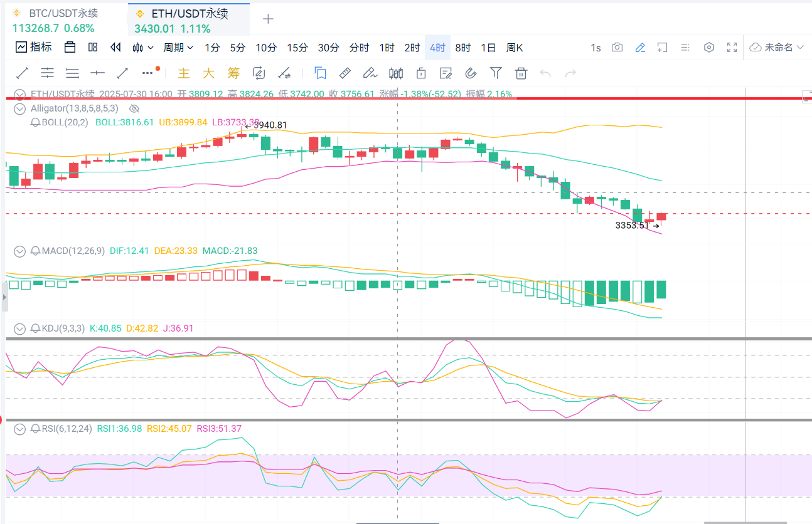Click the blue bookmark flag icon
Screen dimensions: 812x524
click(x=321, y=73)
